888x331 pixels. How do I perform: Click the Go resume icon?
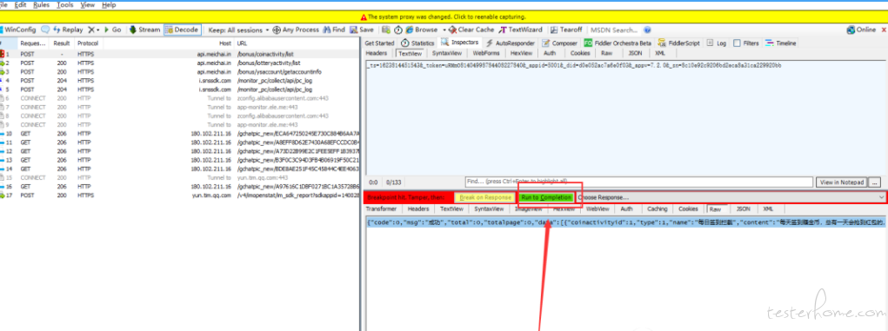click(x=106, y=30)
